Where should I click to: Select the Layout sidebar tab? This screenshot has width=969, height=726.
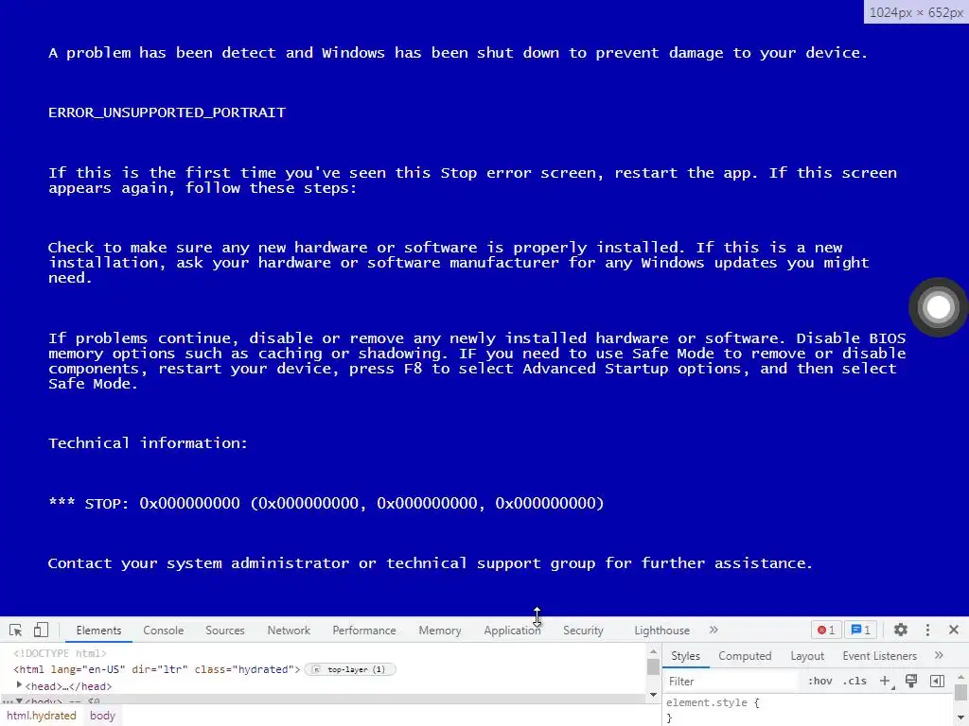point(807,656)
